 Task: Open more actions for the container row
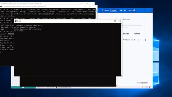(x=139, y=40)
